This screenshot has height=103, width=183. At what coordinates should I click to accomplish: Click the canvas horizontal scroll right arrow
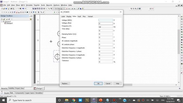[176, 85]
